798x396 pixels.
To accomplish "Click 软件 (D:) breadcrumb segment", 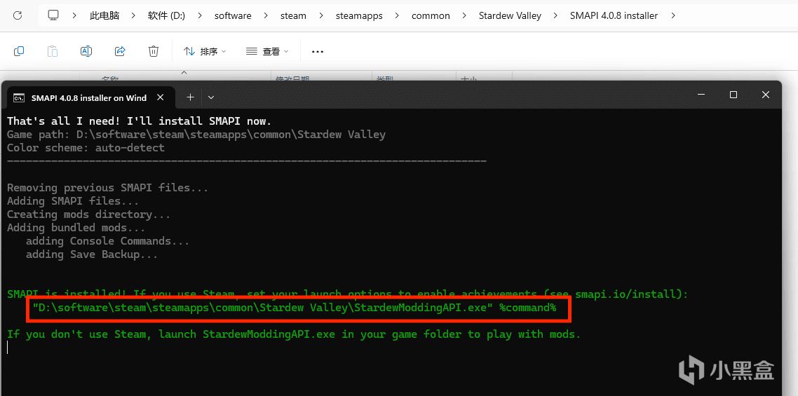I will (x=166, y=16).
